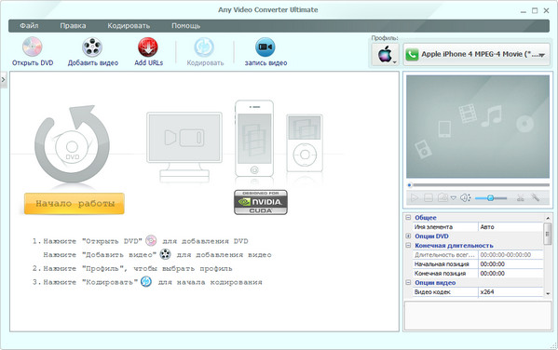Open the Кодировать menu
558x350 pixels.
129,26
